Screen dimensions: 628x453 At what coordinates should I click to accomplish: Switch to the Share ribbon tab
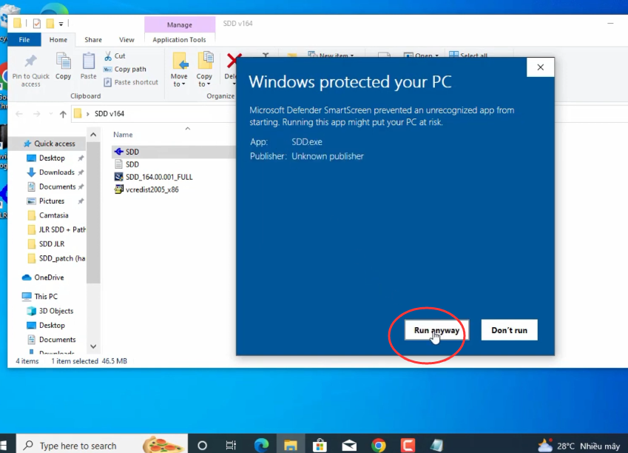[93, 40]
